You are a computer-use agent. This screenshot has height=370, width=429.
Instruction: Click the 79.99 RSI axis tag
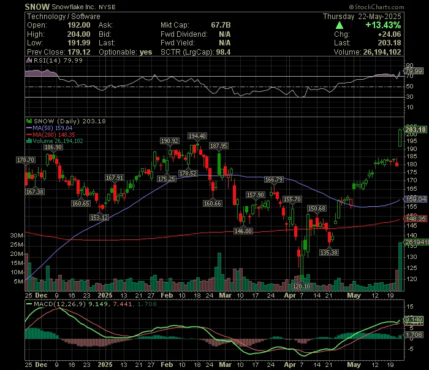414,71
